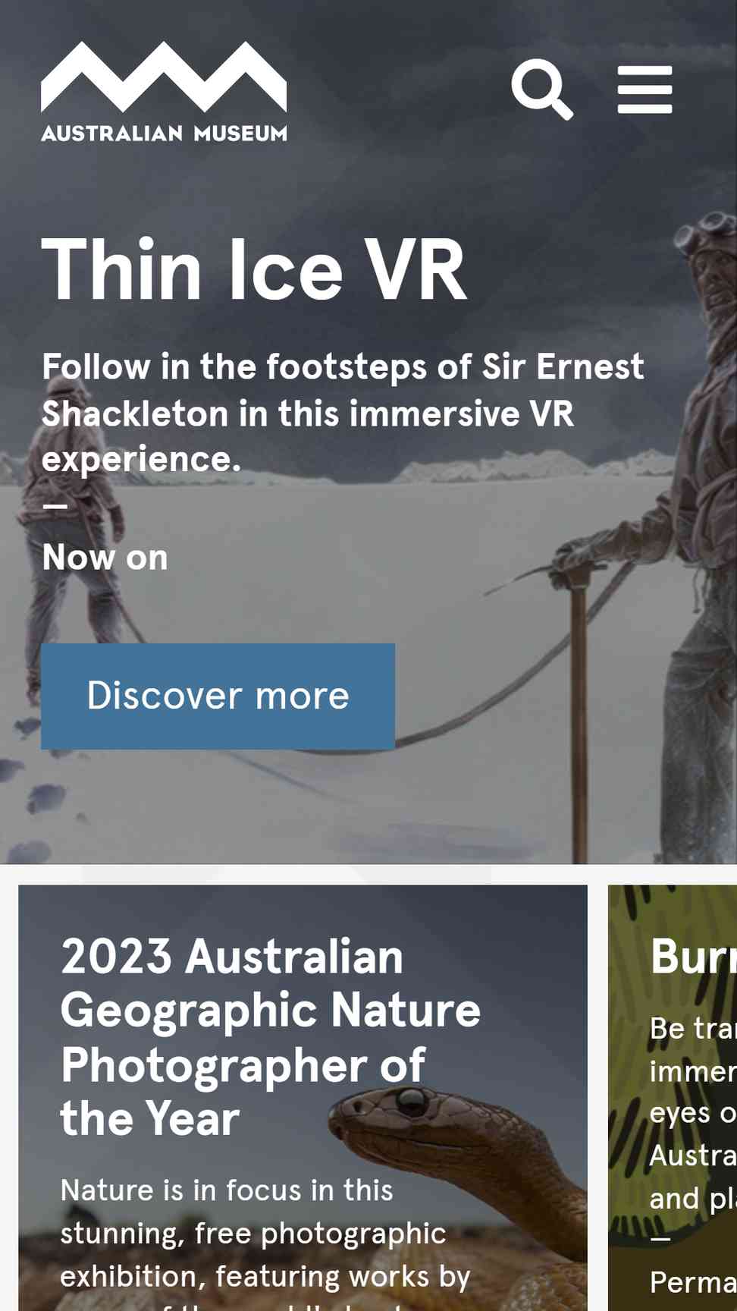Open the partially visible Burra card
The width and height of the screenshot is (737, 1311).
point(673,1097)
